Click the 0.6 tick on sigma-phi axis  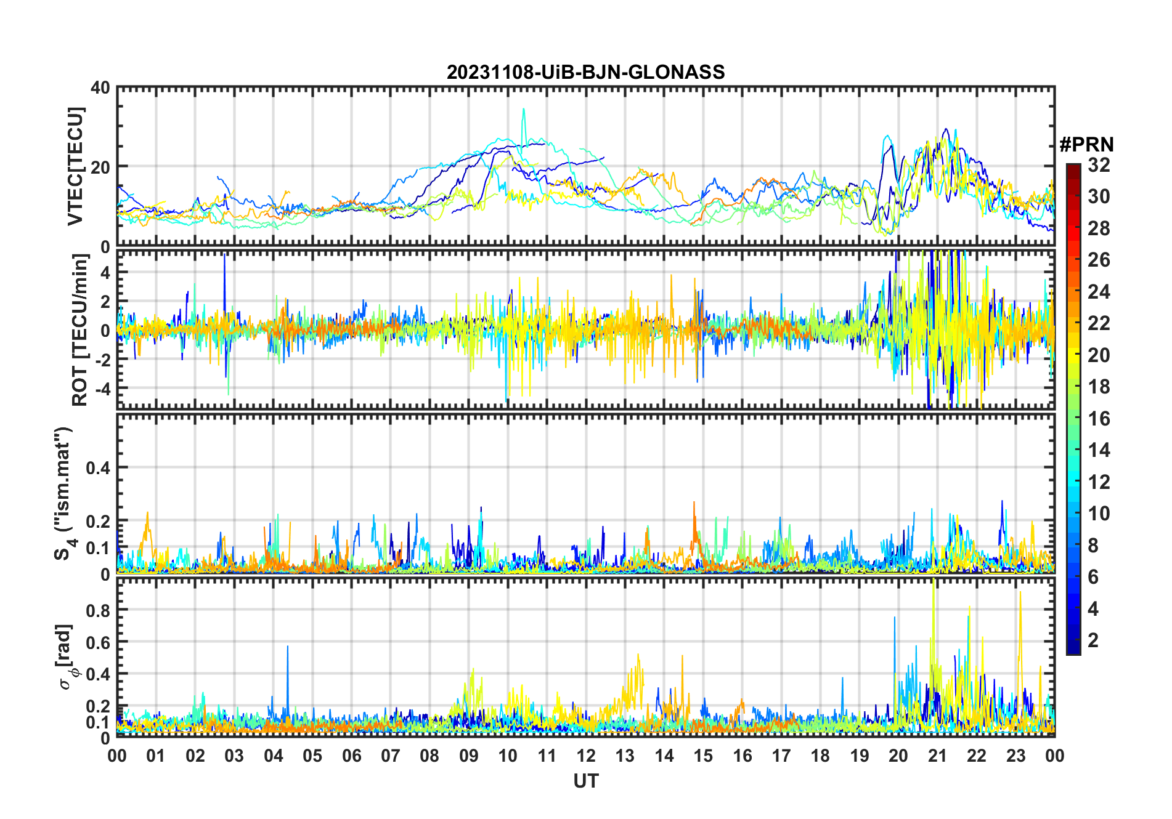tap(99, 642)
